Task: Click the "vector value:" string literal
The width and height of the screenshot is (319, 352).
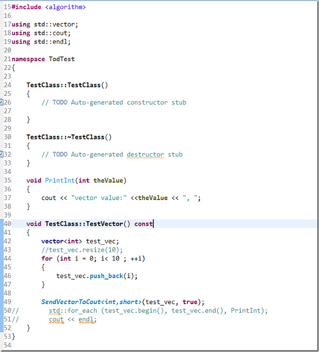Action: [99, 198]
